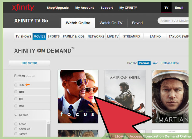Select the MOVIES category
This screenshot has width=192, height=139.
pyautogui.click(x=40, y=36)
